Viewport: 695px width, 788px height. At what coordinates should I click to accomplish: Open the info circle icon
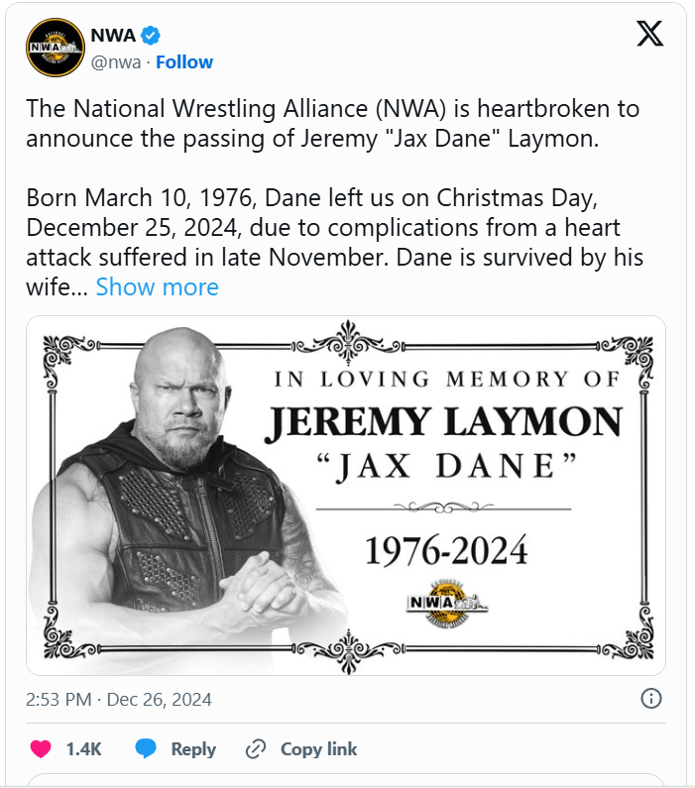tap(651, 699)
